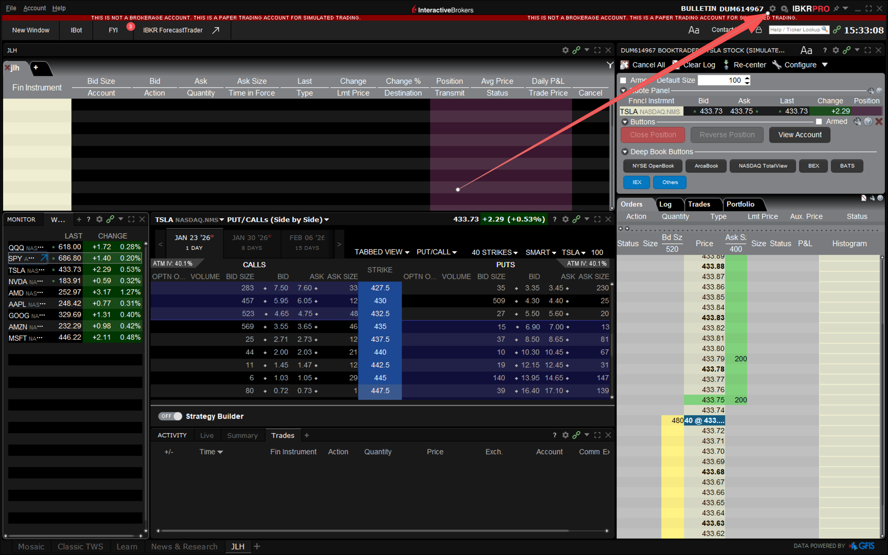Viewport: 888px width, 555px height.
Task: Open IBKR ForecastTrader external link arrow
Action: coord(216,30)
